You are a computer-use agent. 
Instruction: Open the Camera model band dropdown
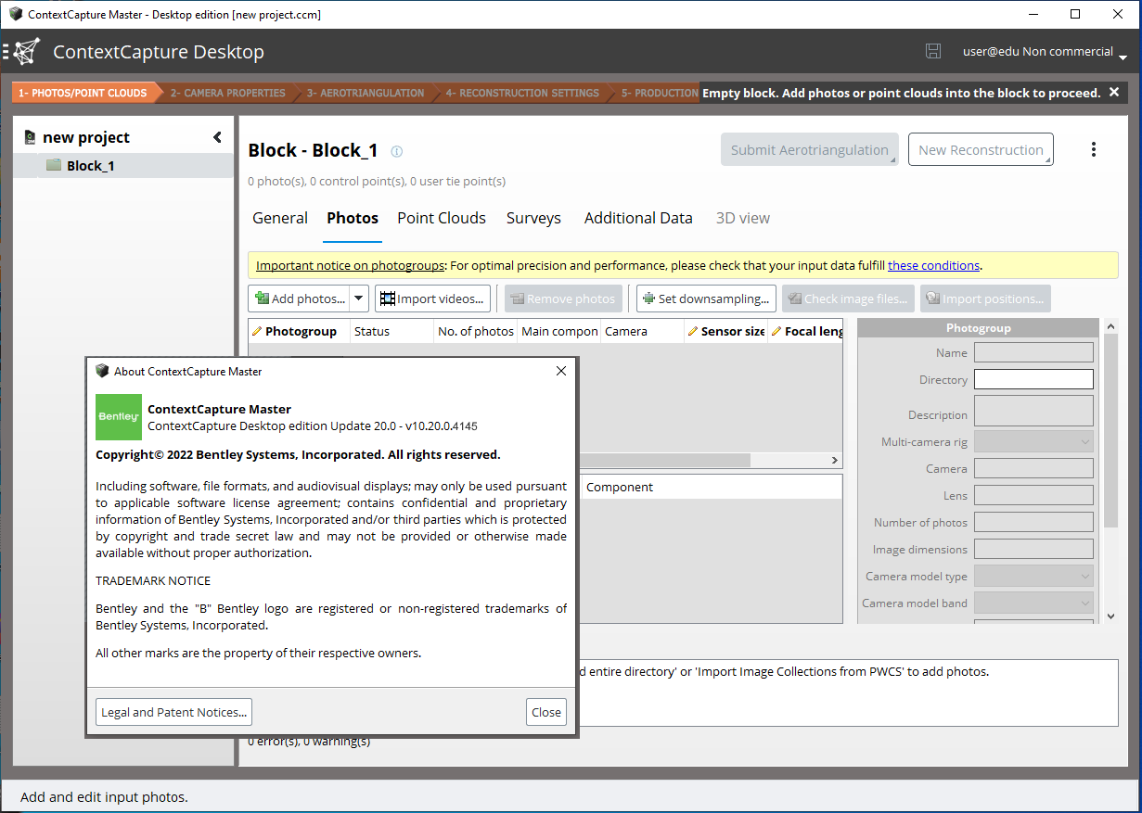point(1033,603)
